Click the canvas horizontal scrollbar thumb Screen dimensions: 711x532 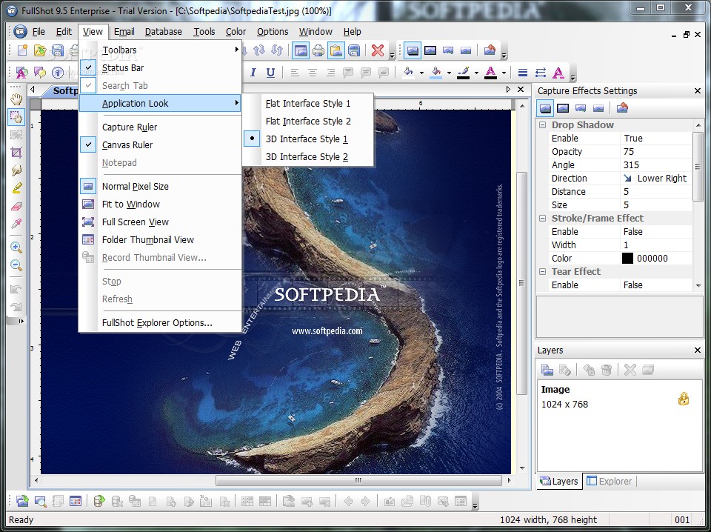point(358,480)
